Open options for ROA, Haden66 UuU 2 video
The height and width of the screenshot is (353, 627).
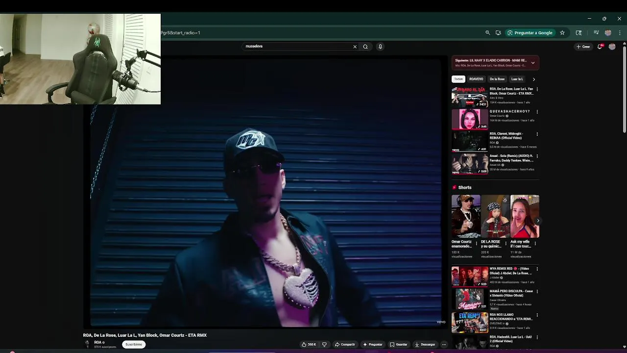pyautogui.click(x=537, y=337)
